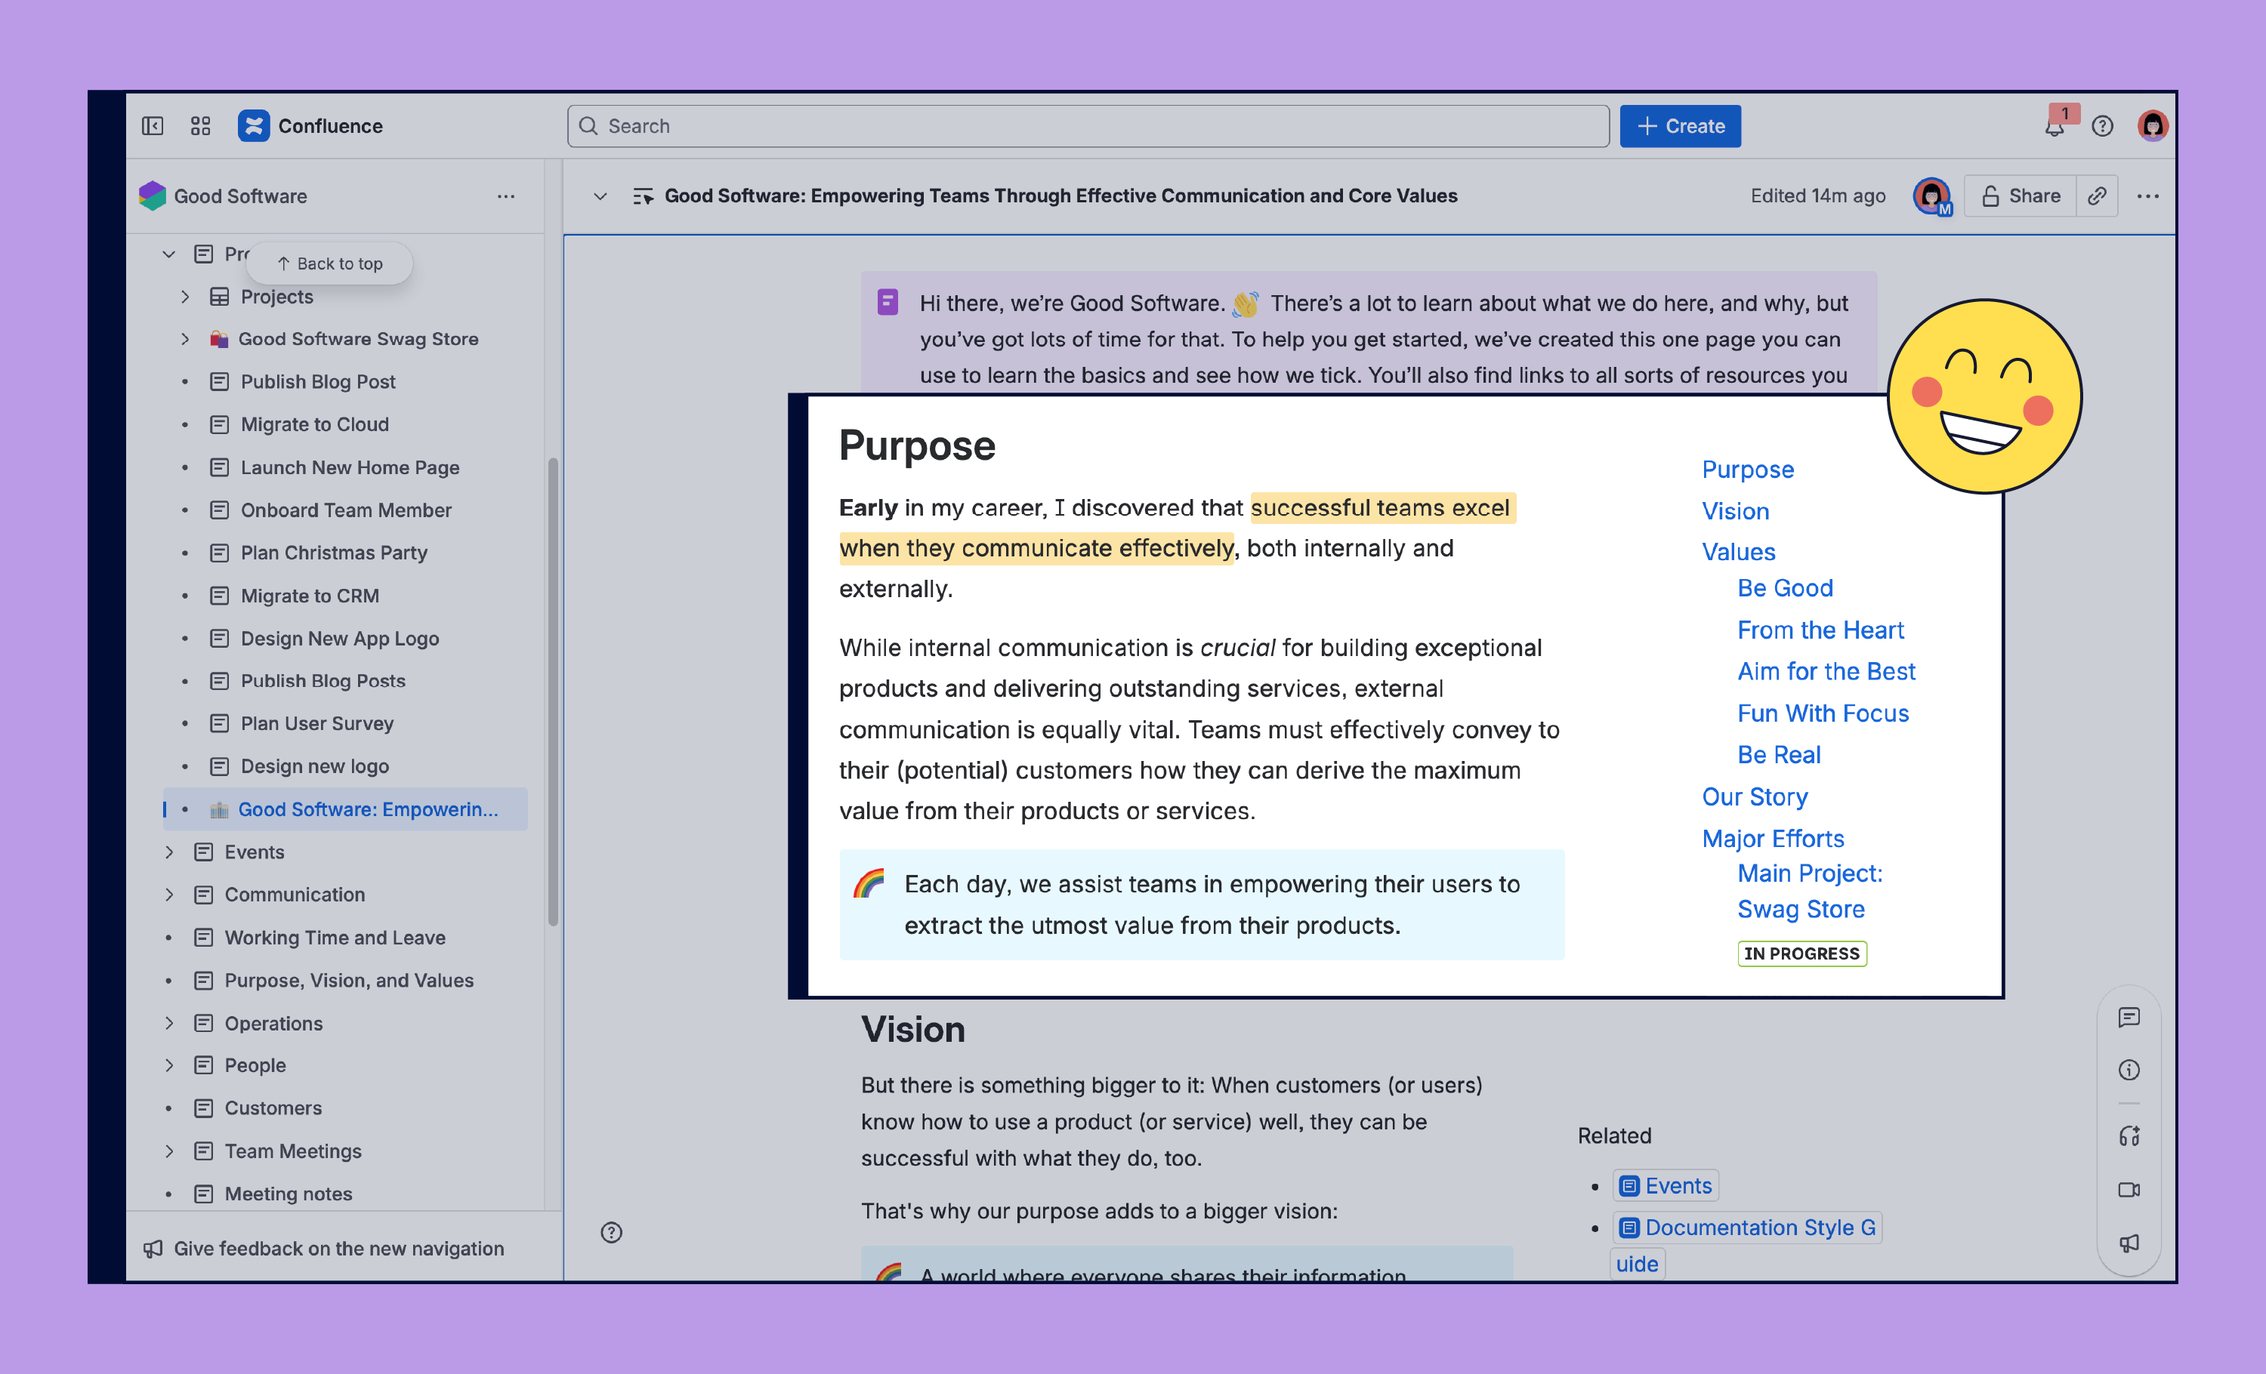This screenshot has height=1374, width=2266.
Task: Open the user profile avatar in header
Action: point(2152,126)
